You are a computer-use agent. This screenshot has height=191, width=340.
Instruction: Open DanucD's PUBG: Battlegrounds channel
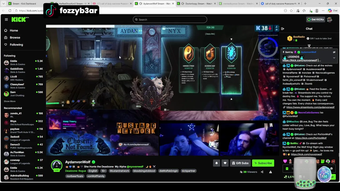click(23, 146)
